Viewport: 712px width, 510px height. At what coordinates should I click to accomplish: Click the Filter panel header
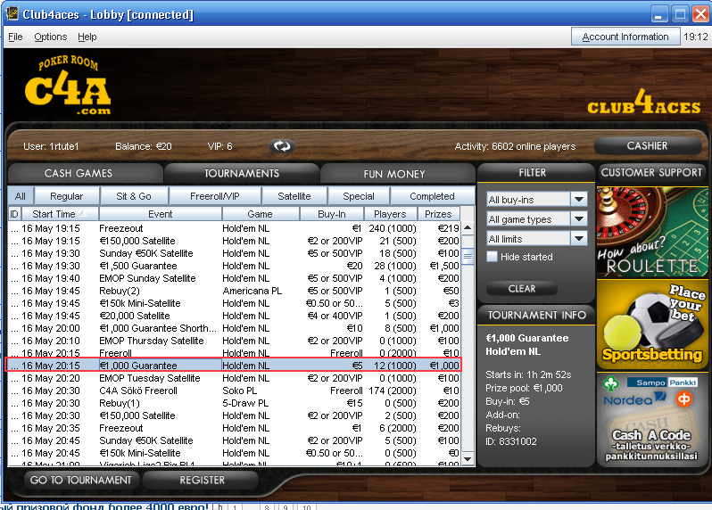tap(536, 172)
